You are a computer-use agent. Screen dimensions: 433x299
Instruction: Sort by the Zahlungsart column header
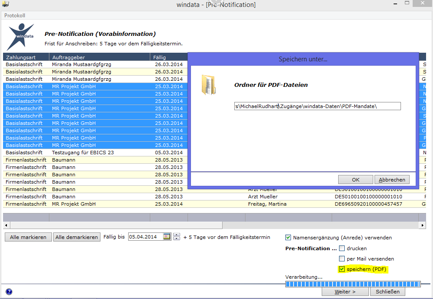(x=26, y=57)
